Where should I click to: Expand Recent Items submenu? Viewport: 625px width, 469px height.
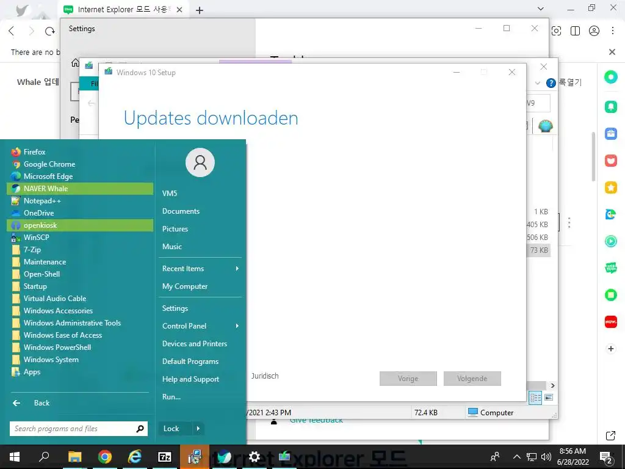(200, 269)
